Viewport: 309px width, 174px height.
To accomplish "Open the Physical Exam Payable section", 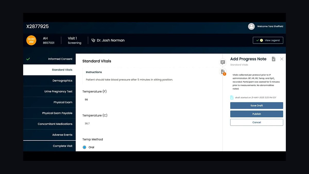I will pyautogui.click(x=49, y=113).
